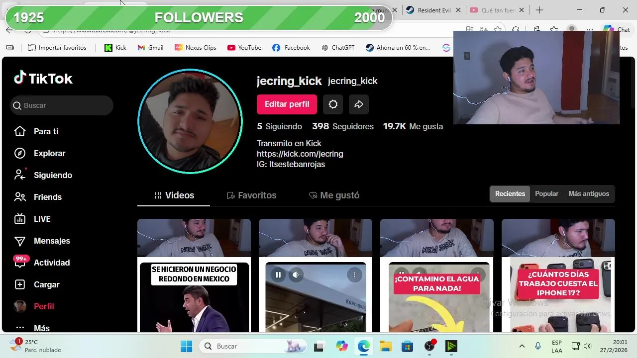Open the weather widget 25°C
Screen dimensions: 637x358
click(x=36, y=346)
